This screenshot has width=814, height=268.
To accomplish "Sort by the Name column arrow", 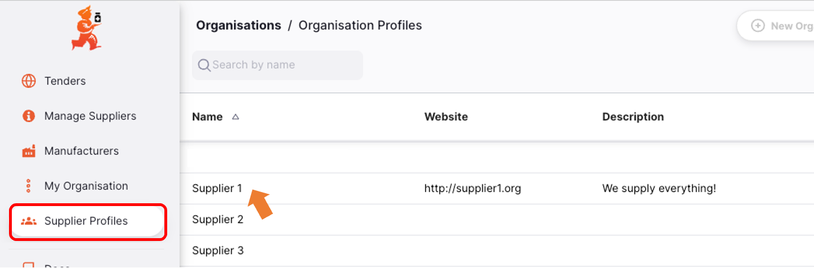I will coord(236,117).
